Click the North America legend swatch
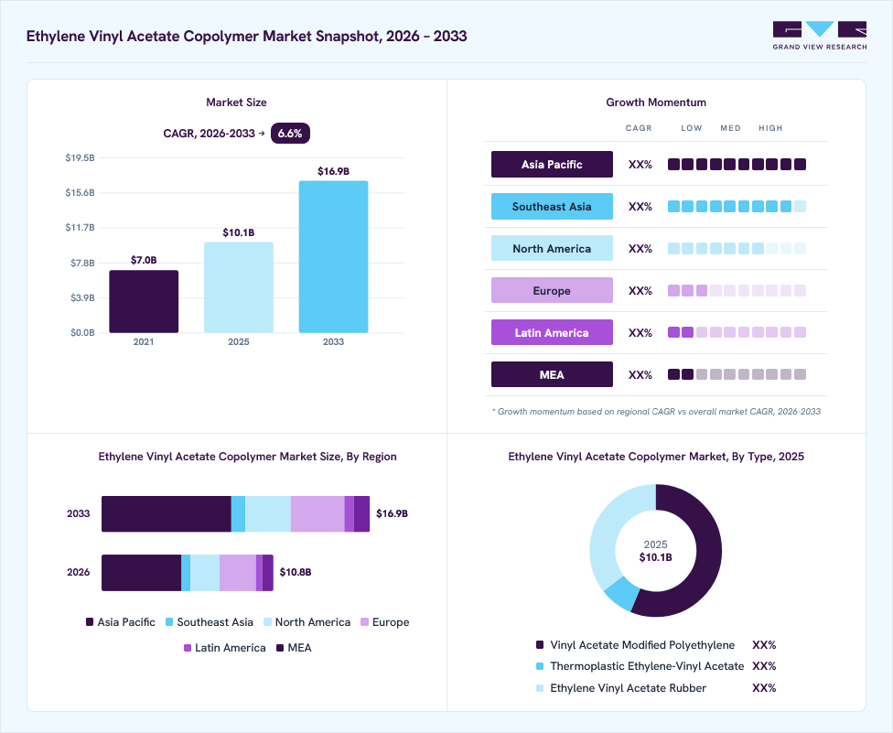This screenshot has height=733, width=893. coord(268,622)
